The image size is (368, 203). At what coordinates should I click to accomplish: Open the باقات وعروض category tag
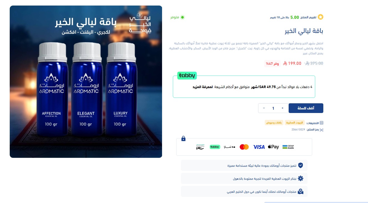[x=274, y=123]
